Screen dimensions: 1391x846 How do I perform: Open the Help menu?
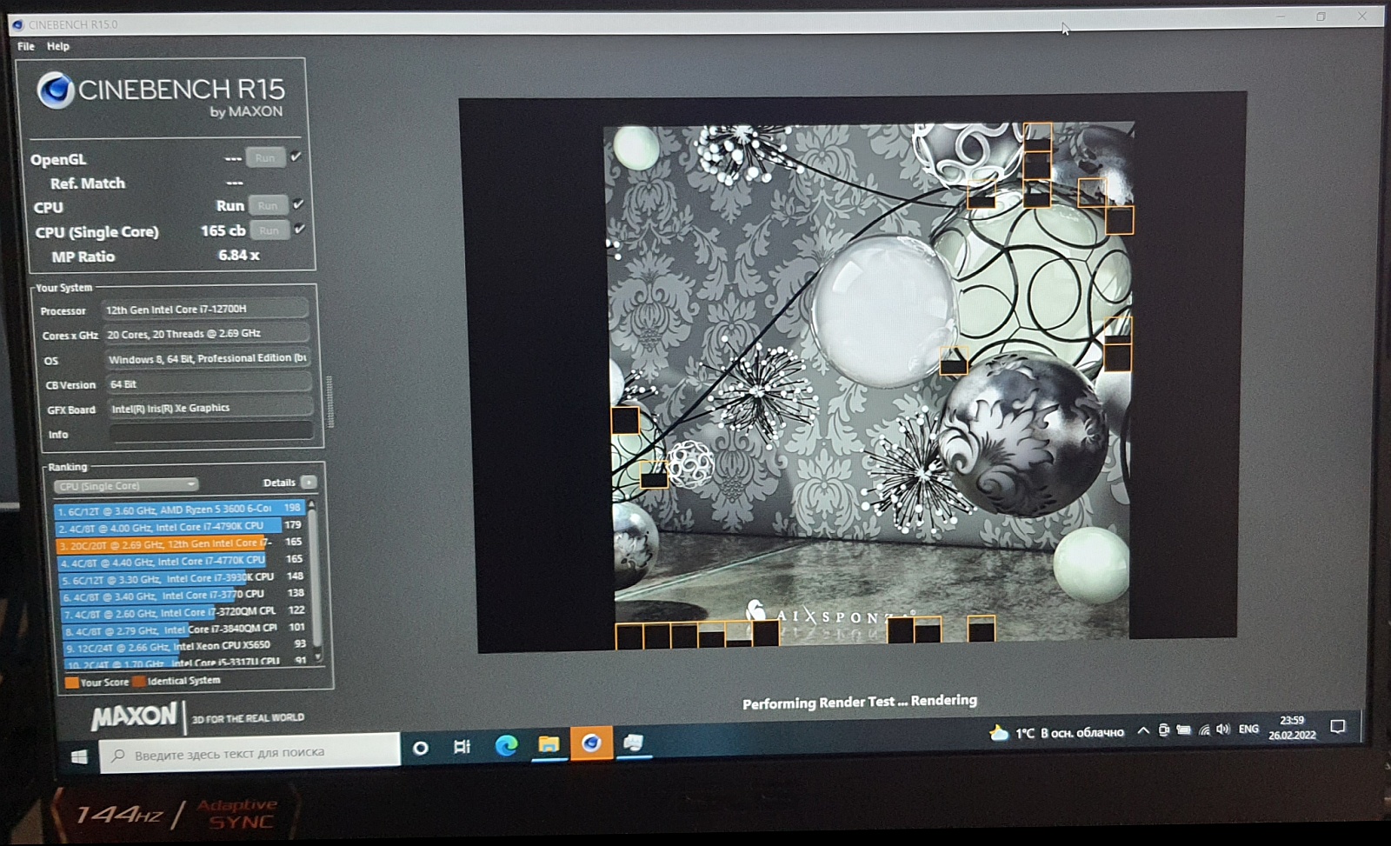58,46
